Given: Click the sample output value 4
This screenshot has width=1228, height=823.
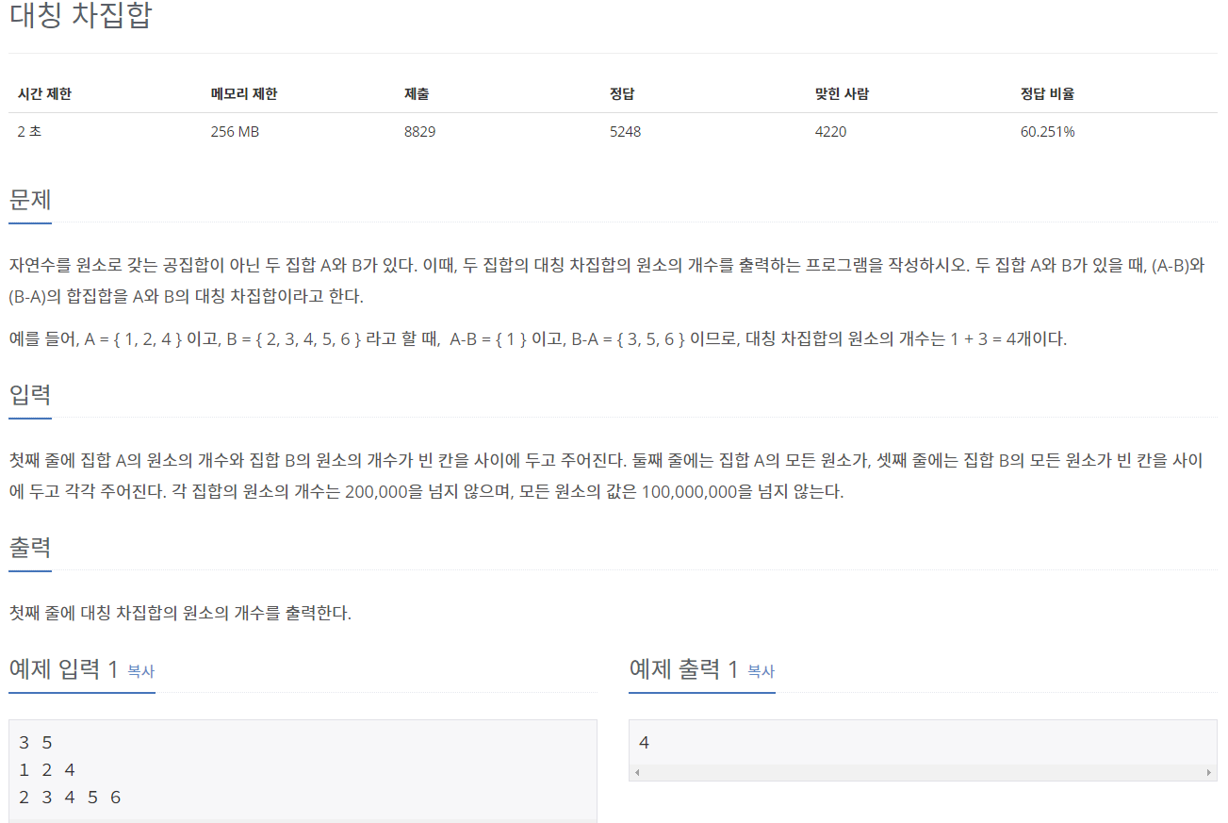Looking at the screenshot, I should (644, 743).
